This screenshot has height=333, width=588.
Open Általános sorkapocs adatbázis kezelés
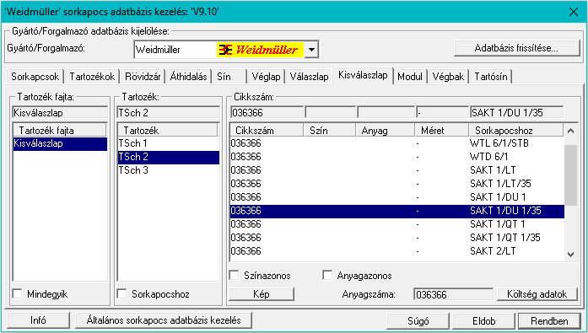pos(164,320)
